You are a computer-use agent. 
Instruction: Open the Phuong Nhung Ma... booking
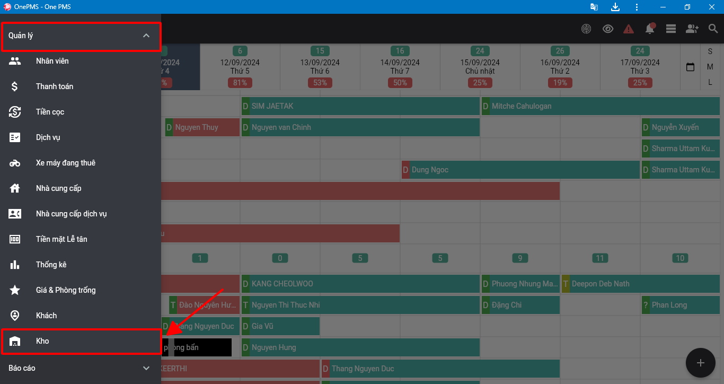tap(520, 284)
